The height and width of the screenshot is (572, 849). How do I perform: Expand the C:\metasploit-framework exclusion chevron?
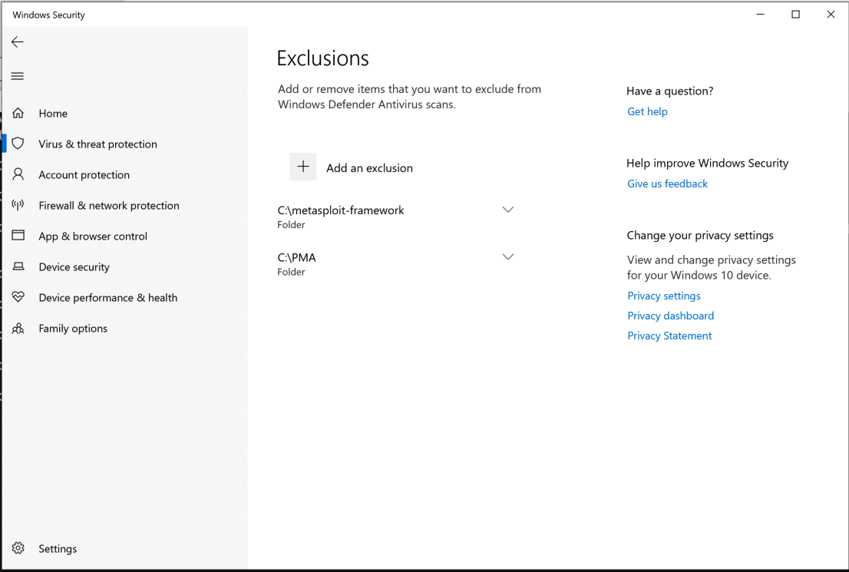507,210
